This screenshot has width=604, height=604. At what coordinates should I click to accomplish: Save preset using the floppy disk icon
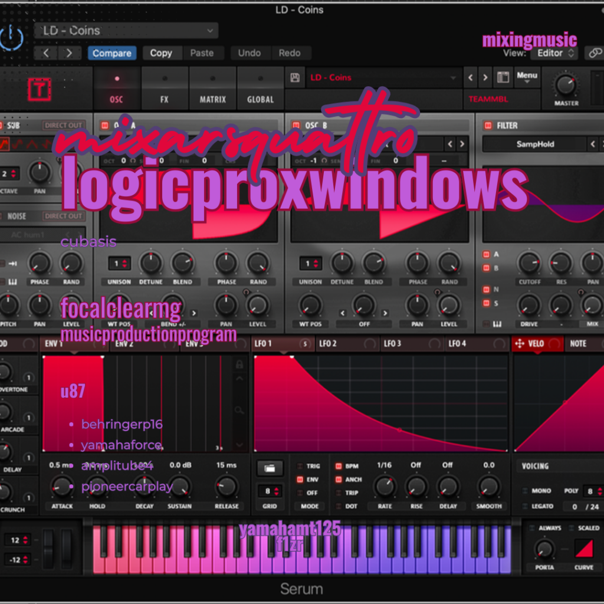295,77
